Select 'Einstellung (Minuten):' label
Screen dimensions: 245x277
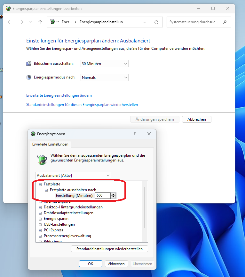point(75,196)
